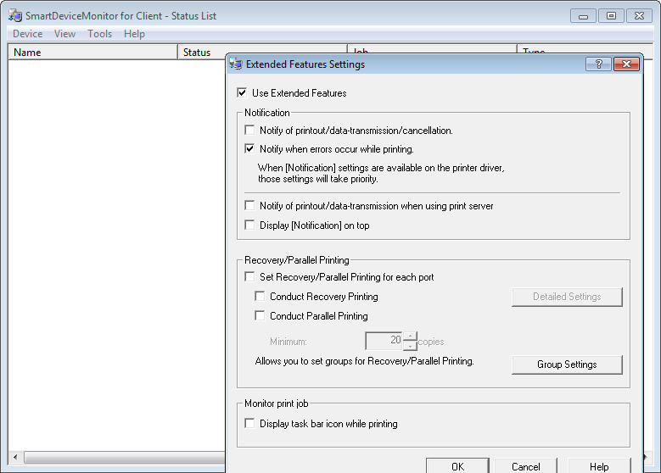Click the question mark help button in dialog title

pos(598,64)
